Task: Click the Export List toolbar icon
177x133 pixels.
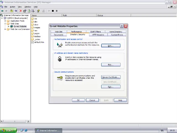Action: [33, 11]
